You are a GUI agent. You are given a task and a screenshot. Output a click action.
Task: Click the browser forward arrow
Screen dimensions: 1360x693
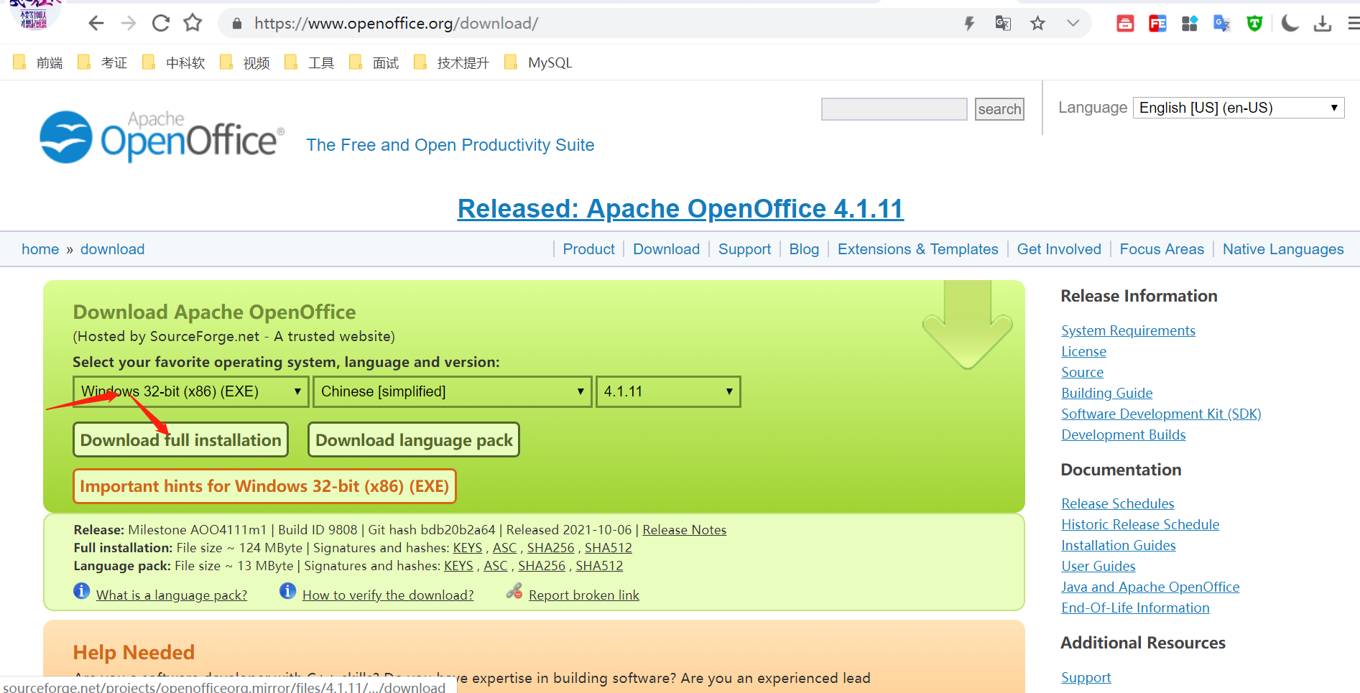129,24
